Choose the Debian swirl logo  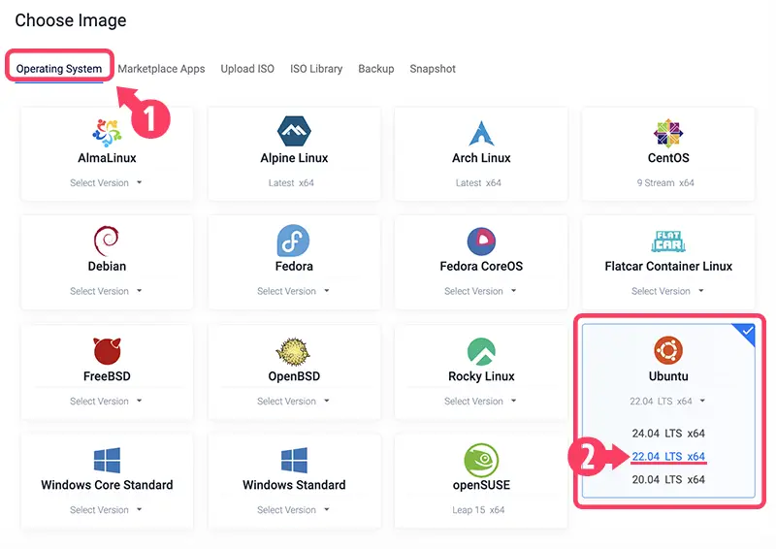pyautogui.click(x=107, y=241)
